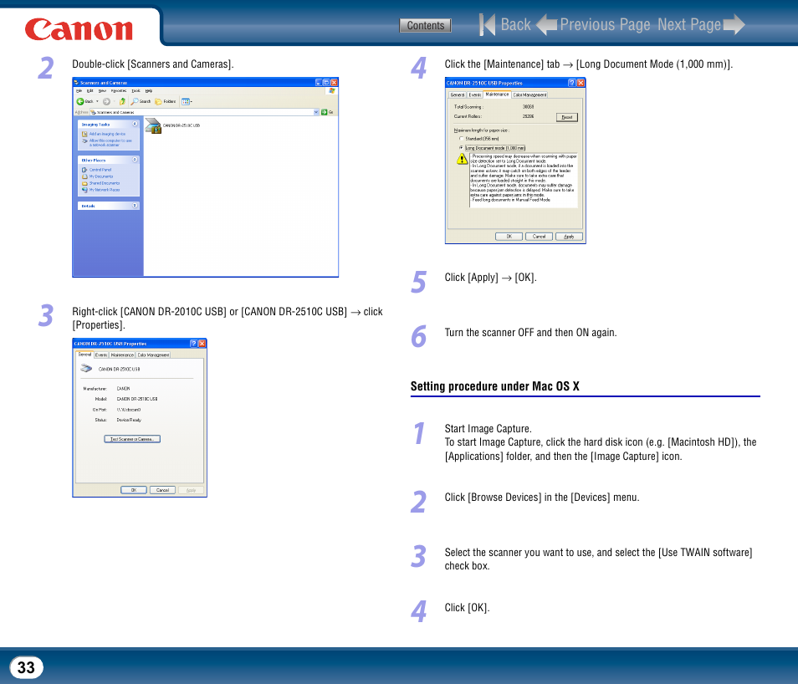Click the help question mark in Maintenance dialog
The height and width of the screenshot is (684, 798).
pos(572,83)
